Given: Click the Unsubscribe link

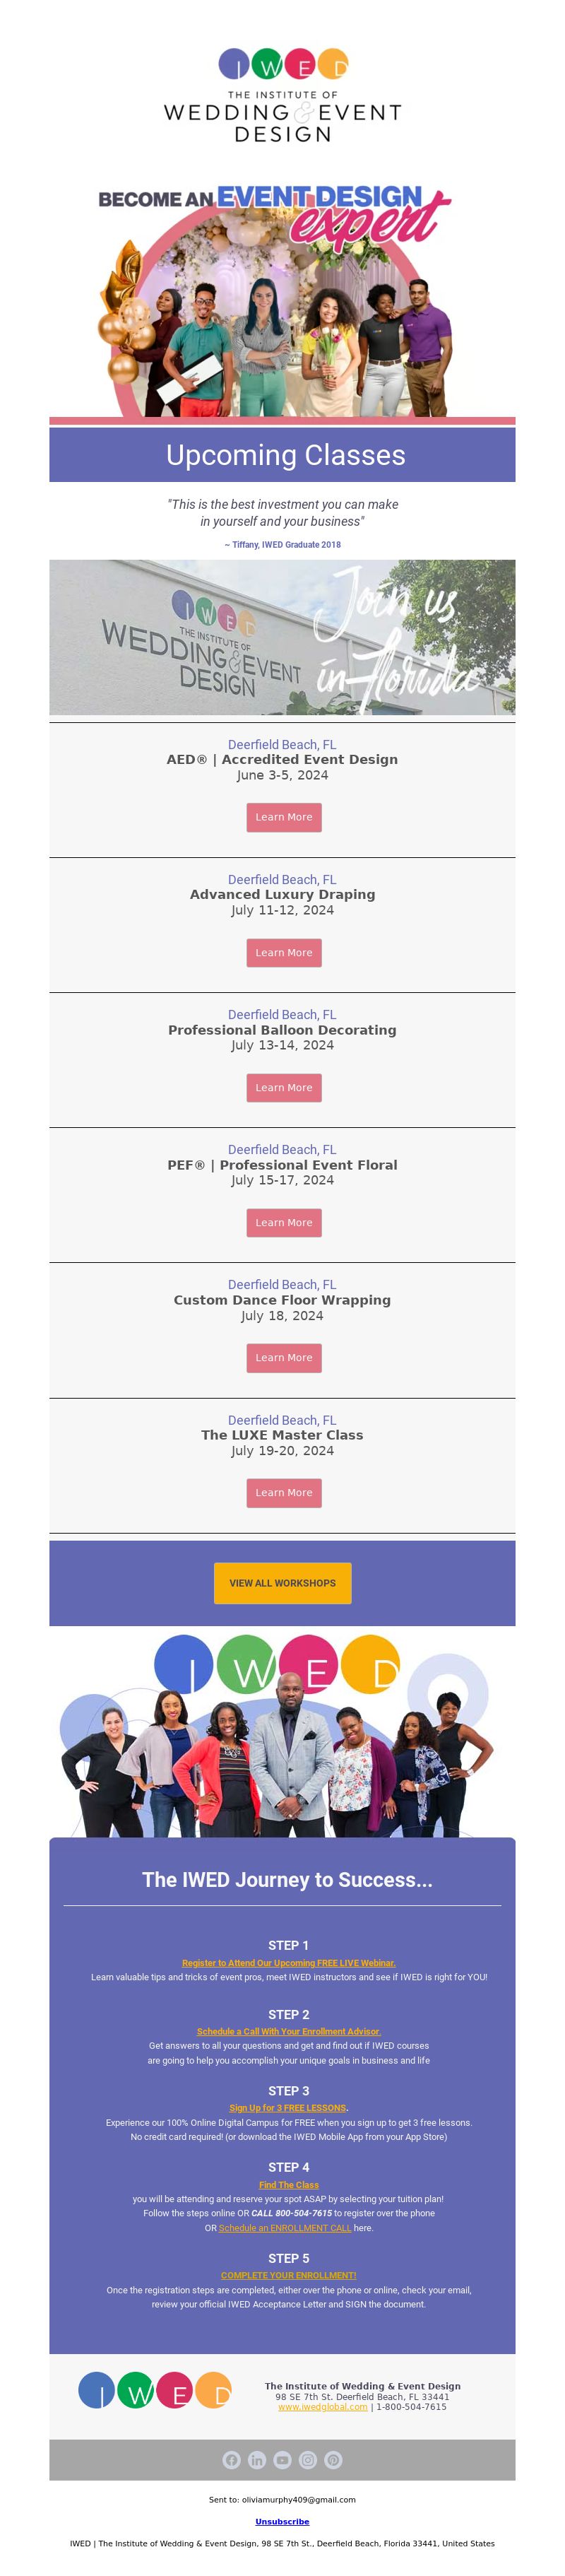Looking at the screenshot, I should (282, 2522).
